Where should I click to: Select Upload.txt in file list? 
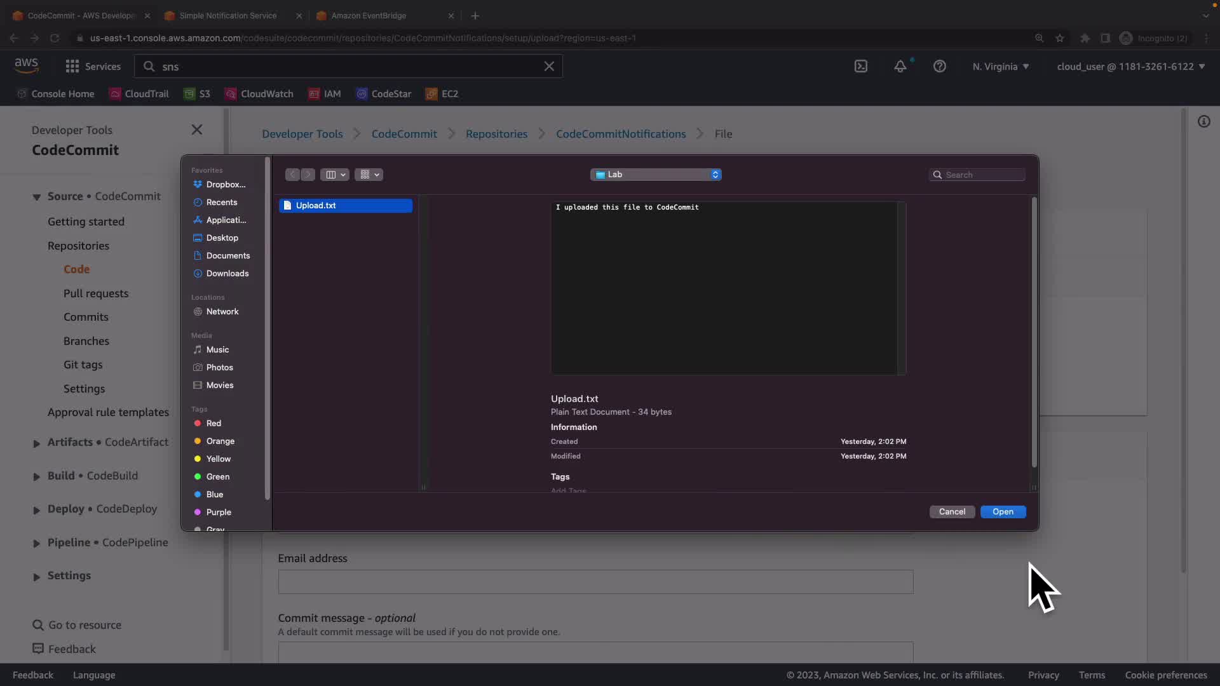pos(316,205)
